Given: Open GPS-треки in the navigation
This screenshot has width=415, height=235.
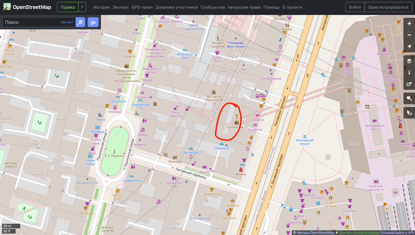Looking at the screenshot, I should click(x=142, y=7).
